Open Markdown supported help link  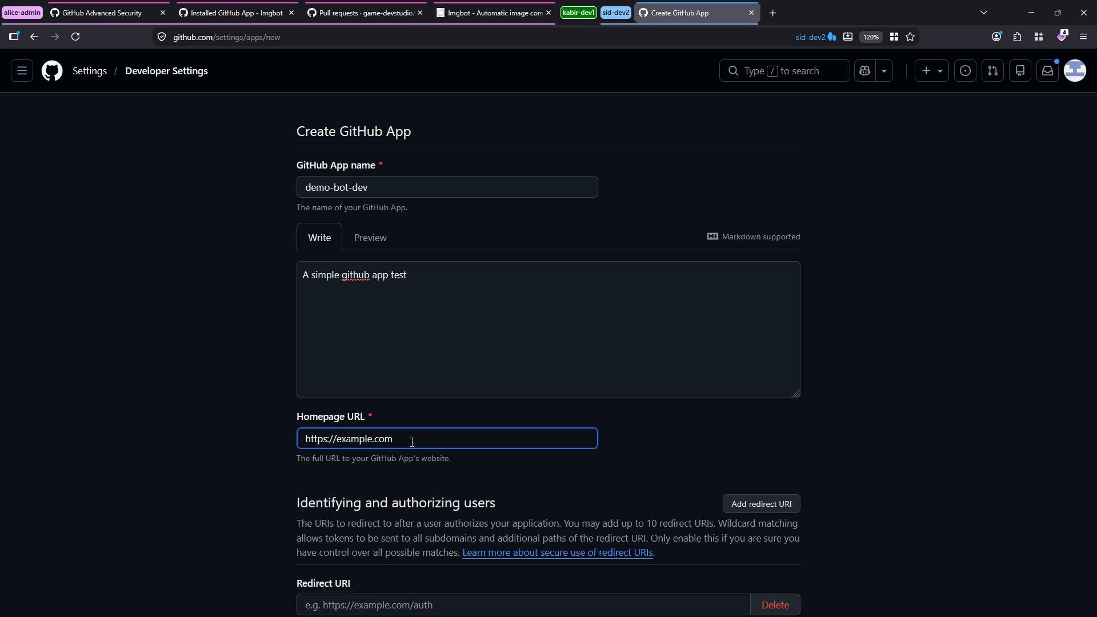[754, 237]
